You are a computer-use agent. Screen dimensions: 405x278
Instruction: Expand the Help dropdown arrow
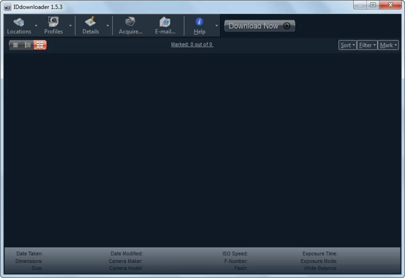click(217, 26)
